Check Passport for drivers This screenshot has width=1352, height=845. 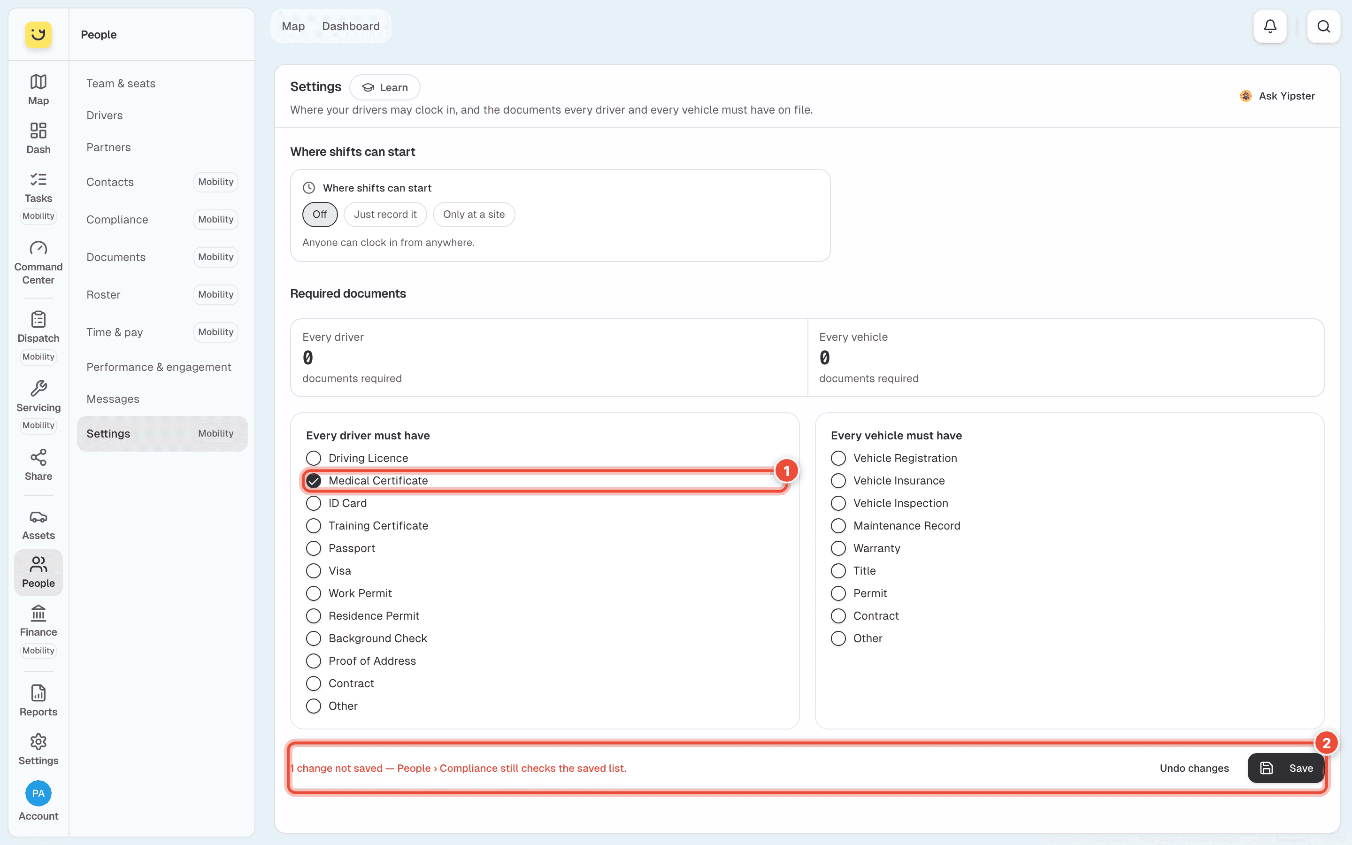click(314, 548)
